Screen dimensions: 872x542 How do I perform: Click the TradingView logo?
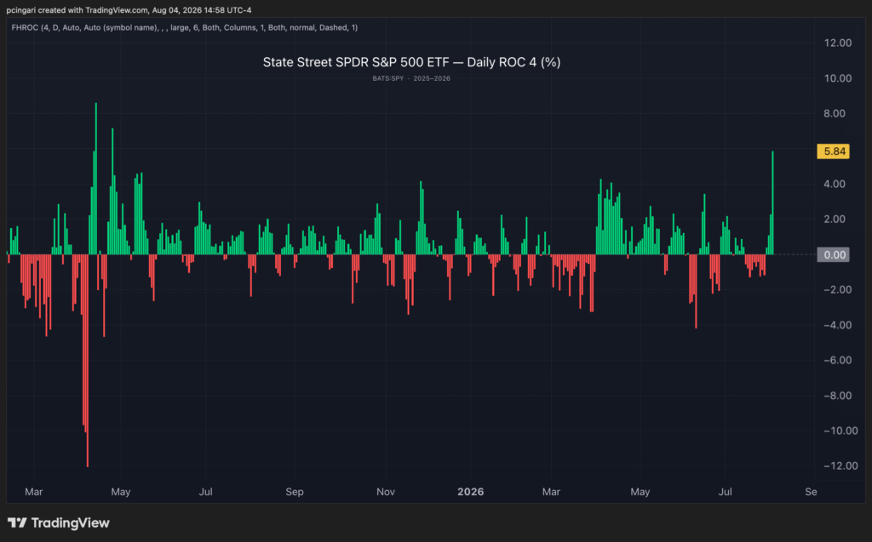pyautogui.click(x=59, y=523)
